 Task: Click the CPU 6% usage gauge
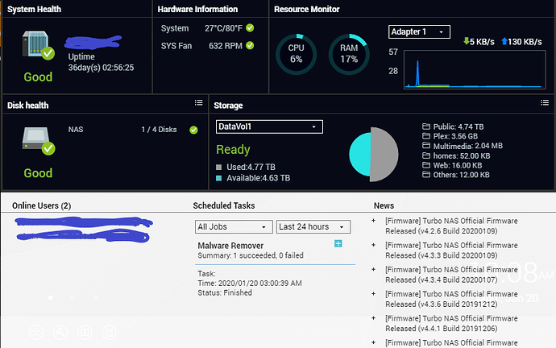[296, 54]
